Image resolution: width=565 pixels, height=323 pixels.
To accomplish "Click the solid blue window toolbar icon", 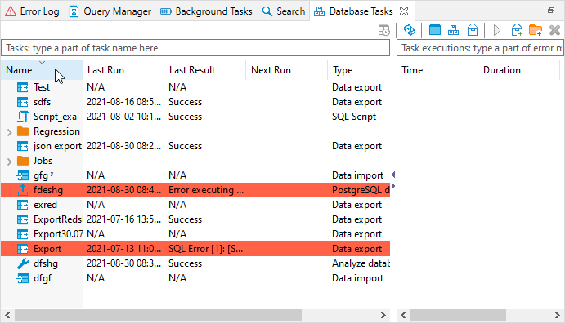I will pos(435,30).
